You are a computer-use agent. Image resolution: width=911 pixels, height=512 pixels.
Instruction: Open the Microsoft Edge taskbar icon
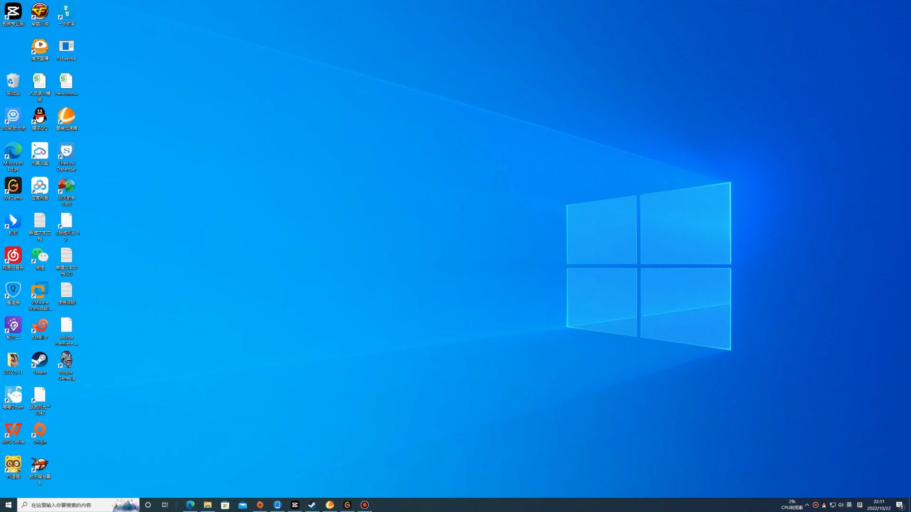point(190,505)
